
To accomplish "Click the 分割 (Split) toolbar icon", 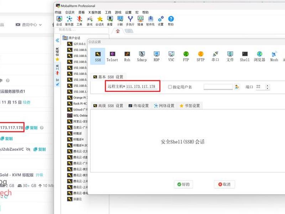I will (120, 21).
